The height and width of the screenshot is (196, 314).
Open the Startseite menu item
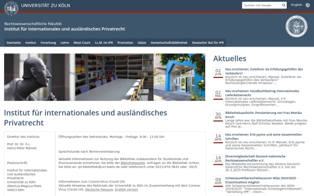[x=14, y=43]
